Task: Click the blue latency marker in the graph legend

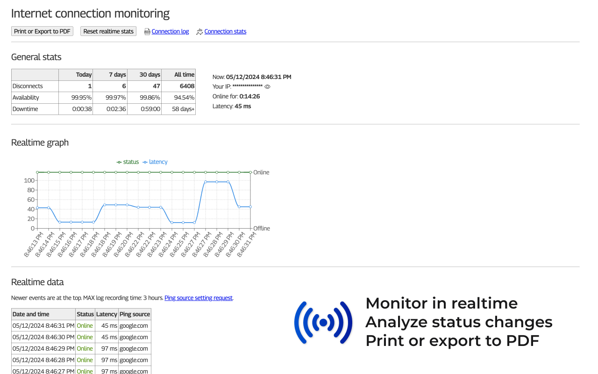Action: pos(145,162)
